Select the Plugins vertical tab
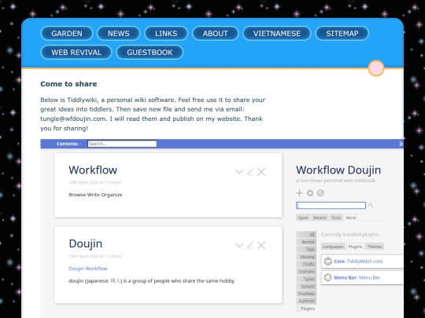 click(x=306, y=309)
